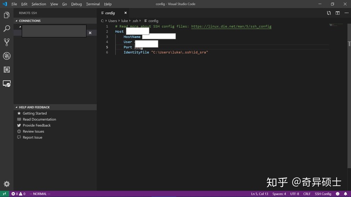Click the Host keyword on line 2

[x=119, y=32]
